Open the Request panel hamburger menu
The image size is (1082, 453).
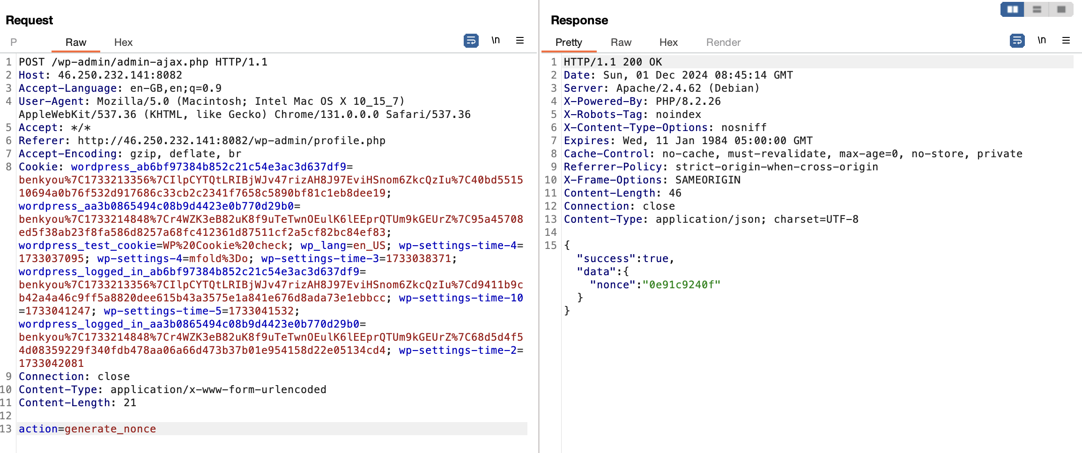520,40
